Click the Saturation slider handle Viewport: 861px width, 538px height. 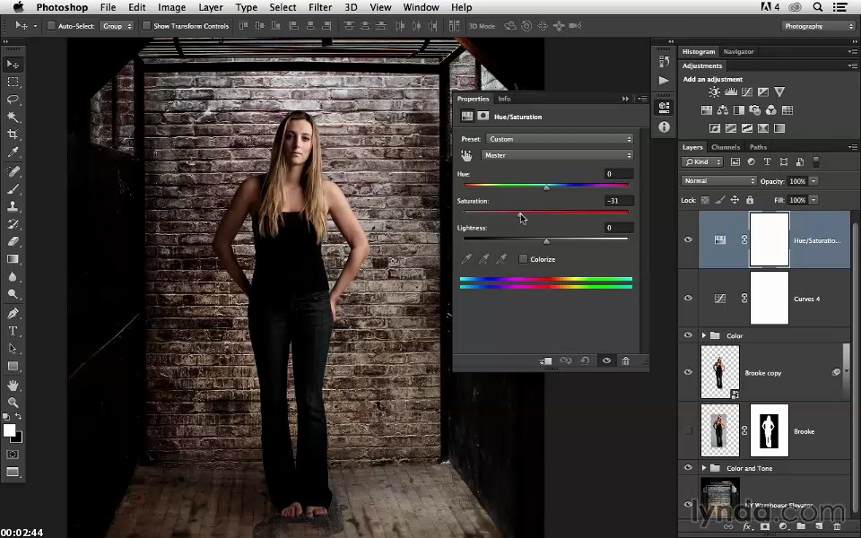(x=520, y=214)
